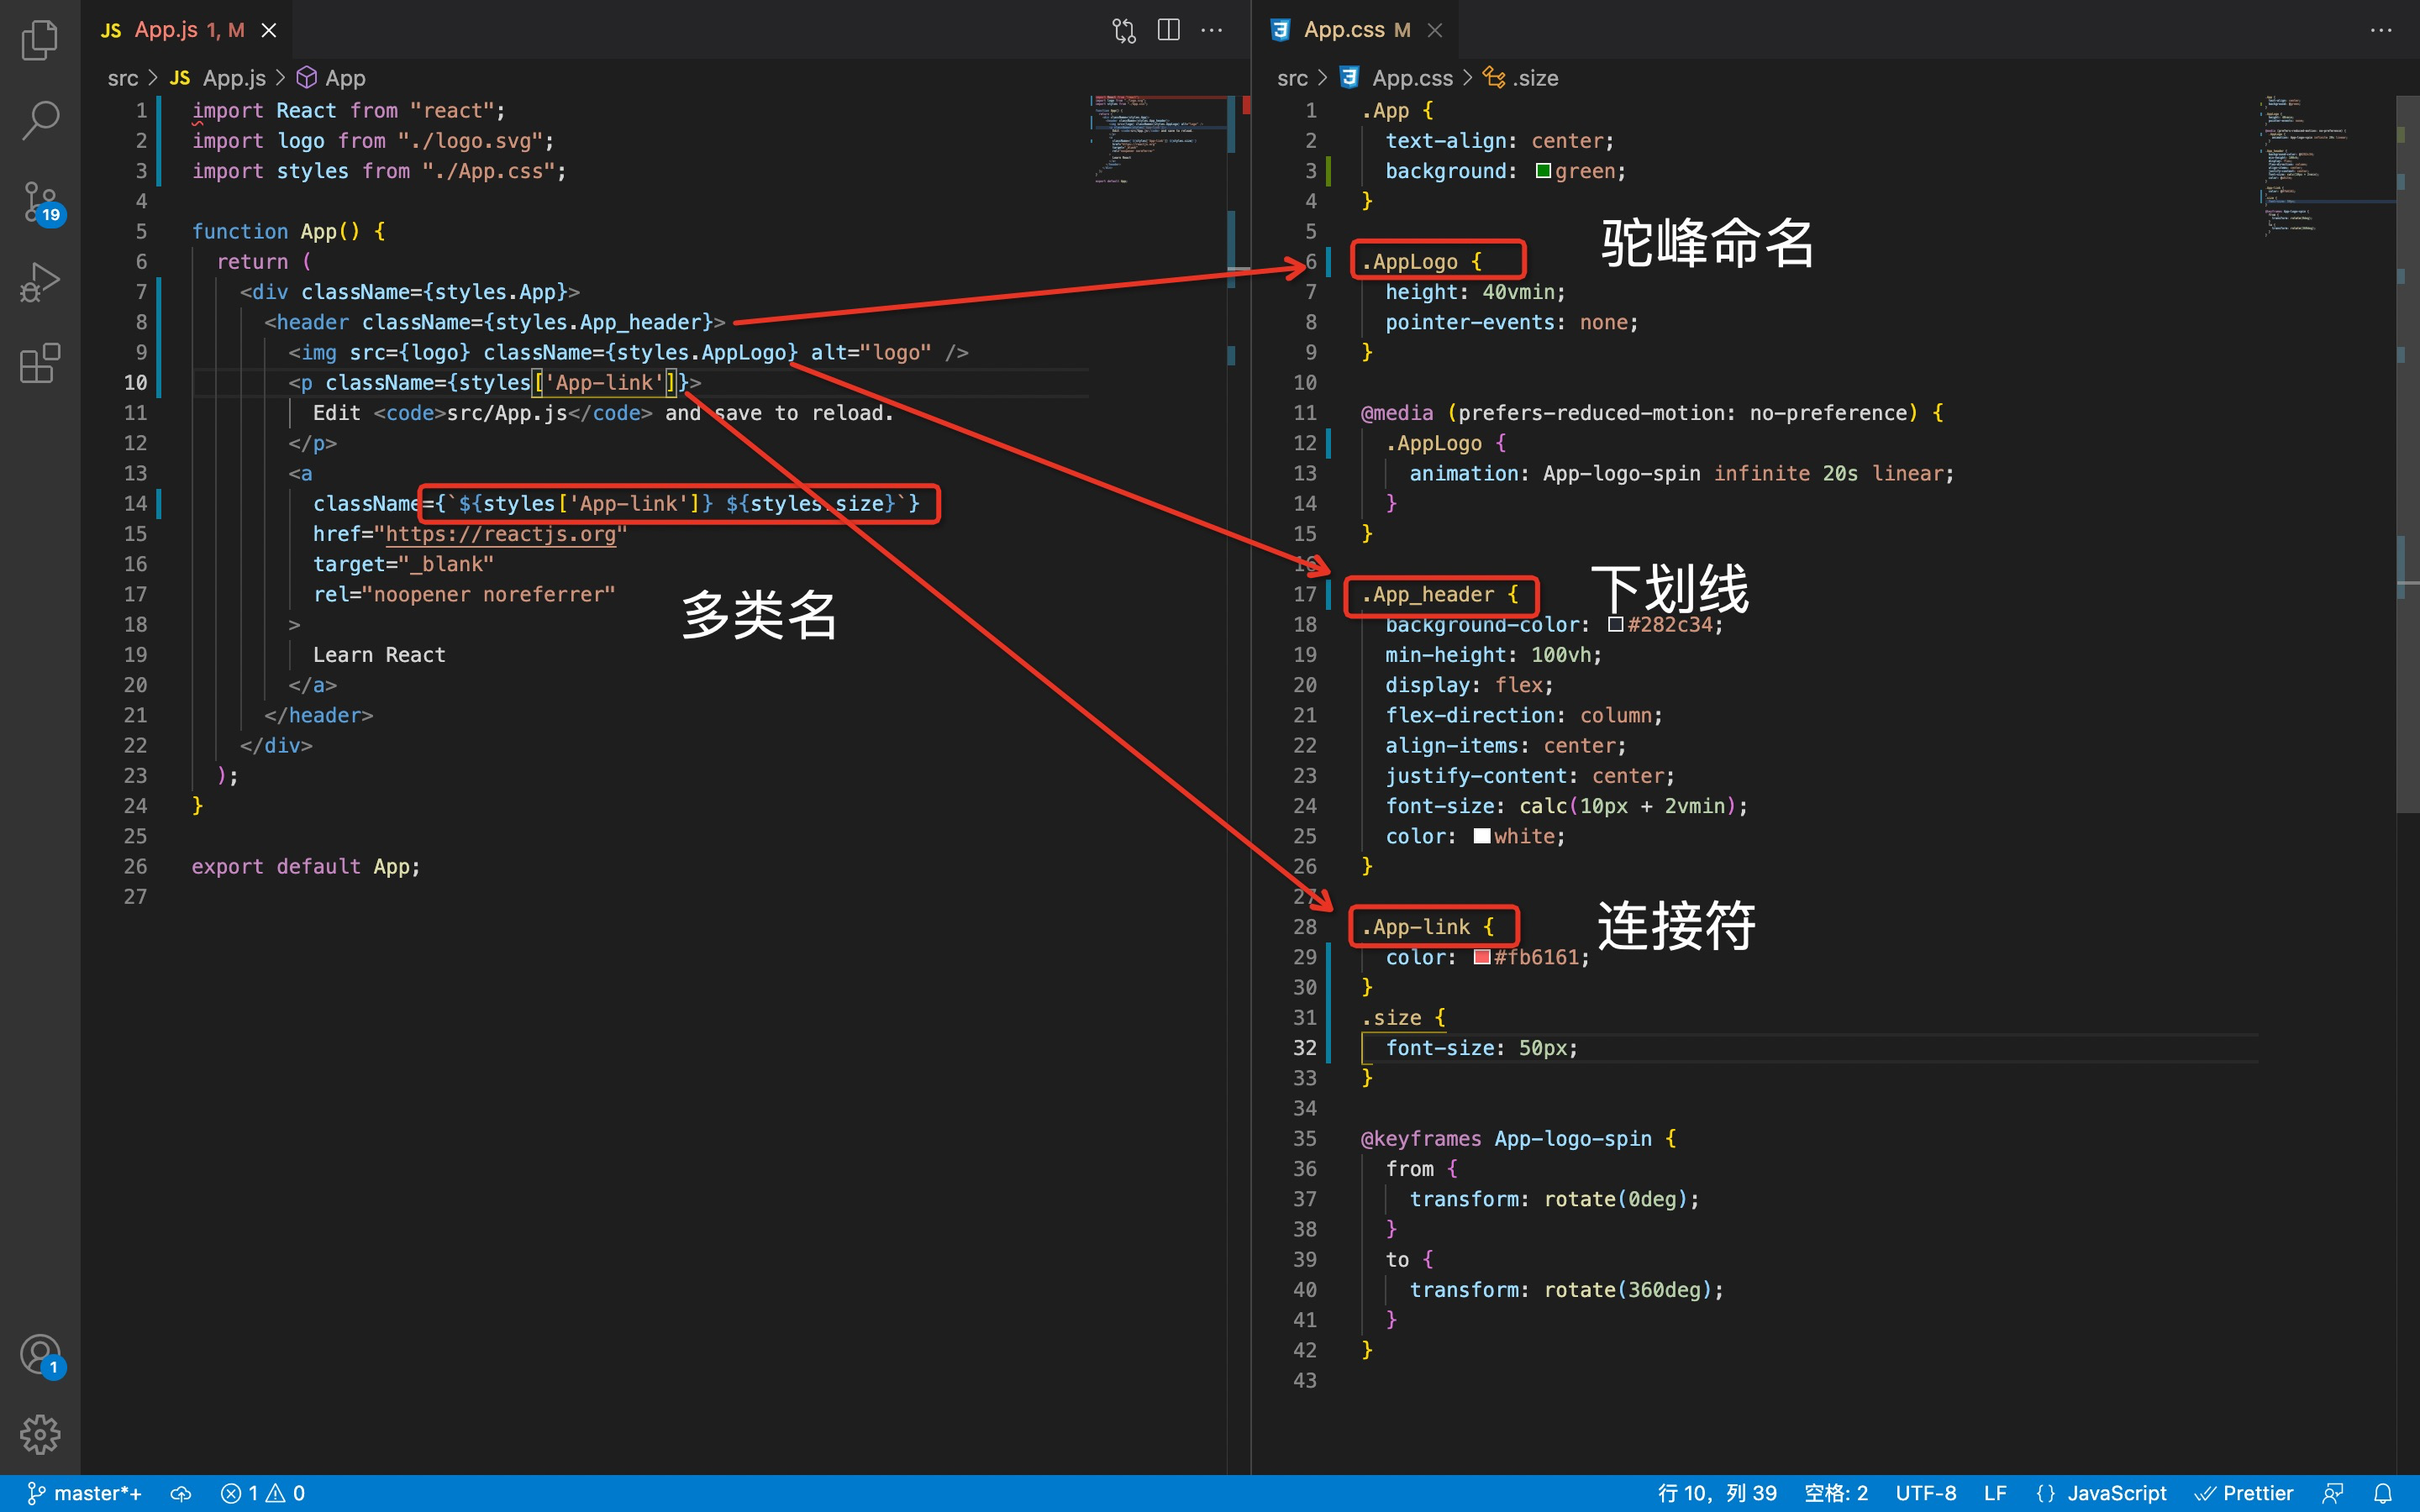Image resolution: width=2420 pixels, height=1512 pixels.
Task: Click the green color swatch in App.css
Action: tap(1543, 171)
